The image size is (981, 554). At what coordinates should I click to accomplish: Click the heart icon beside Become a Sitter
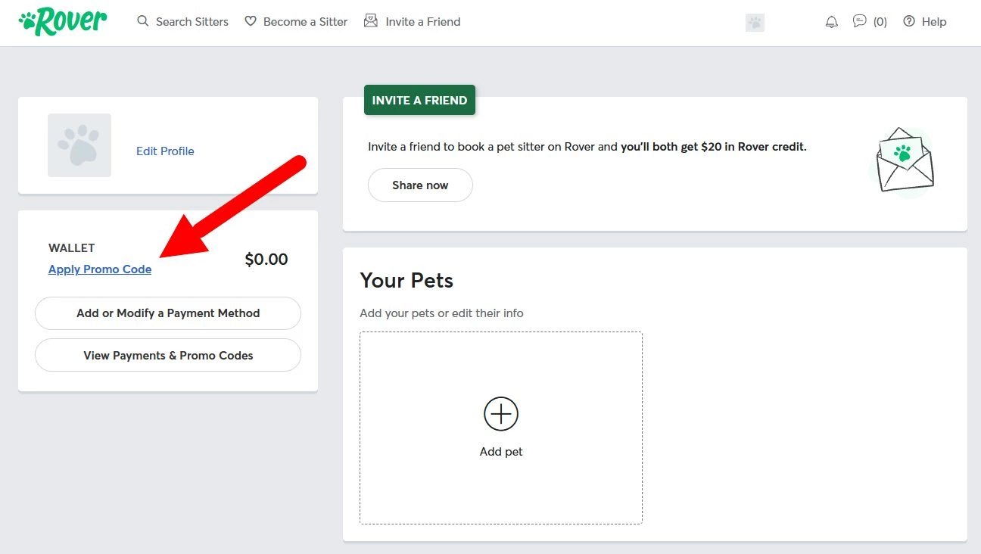pyautogui.click(x=251, y=21)
